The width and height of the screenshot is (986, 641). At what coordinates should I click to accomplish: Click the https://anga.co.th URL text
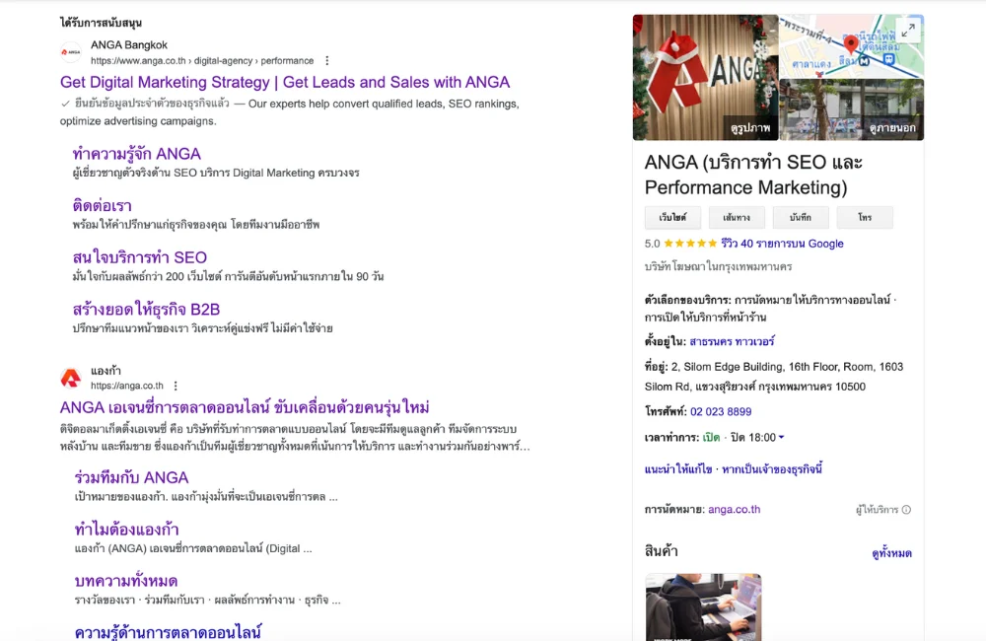[127, 386]
